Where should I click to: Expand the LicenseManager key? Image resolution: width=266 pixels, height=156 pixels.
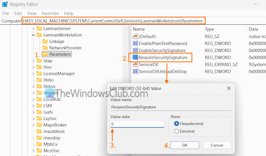(x=33, y=74)
